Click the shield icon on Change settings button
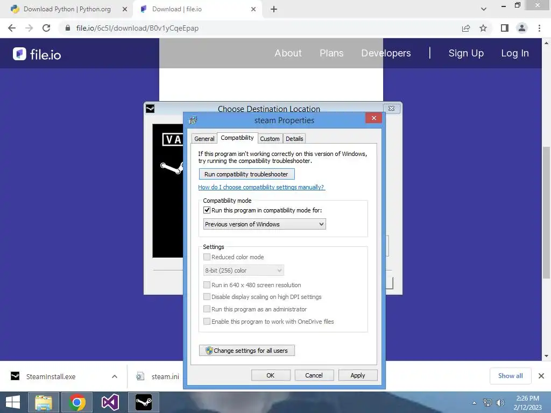 point(209,350)
